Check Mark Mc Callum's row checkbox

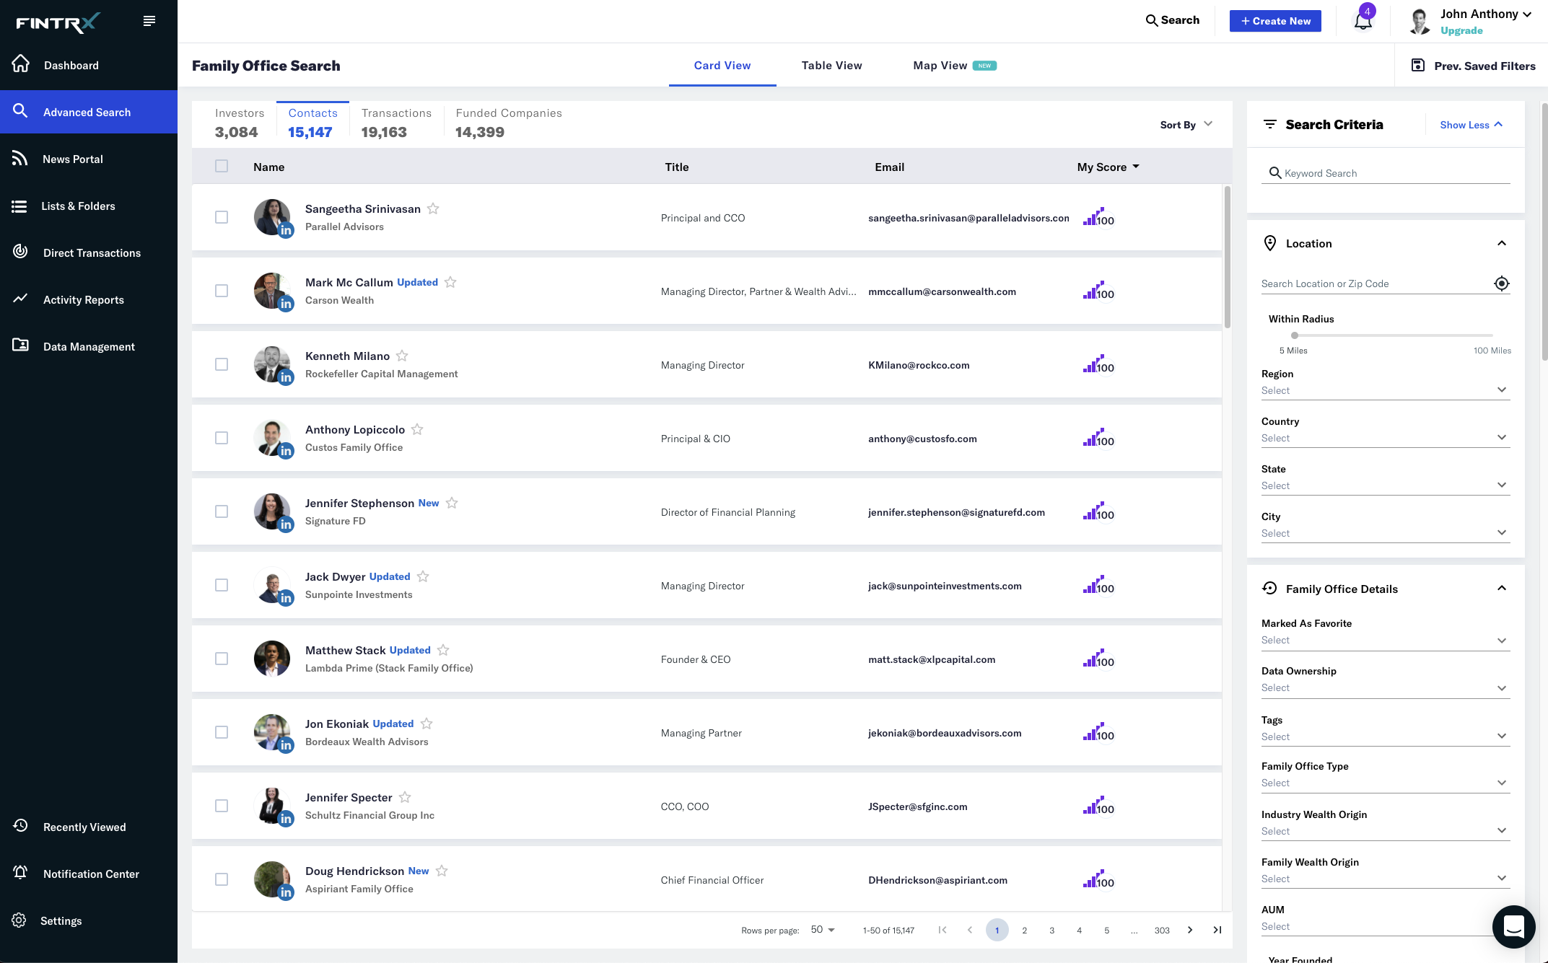[222, 291]
